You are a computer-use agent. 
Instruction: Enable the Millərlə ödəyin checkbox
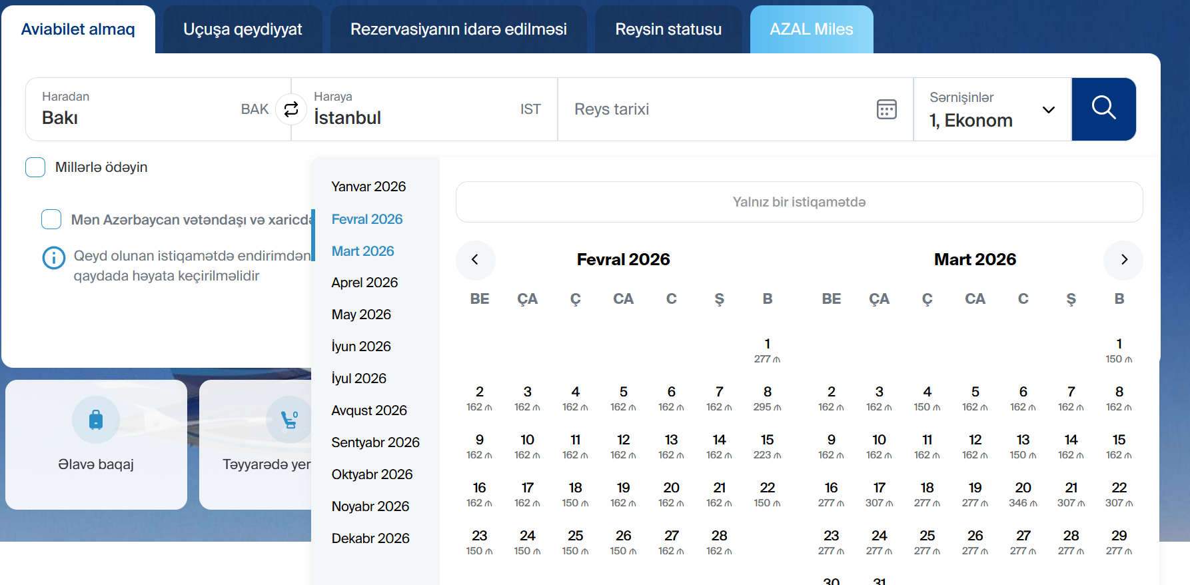[35, 167]
